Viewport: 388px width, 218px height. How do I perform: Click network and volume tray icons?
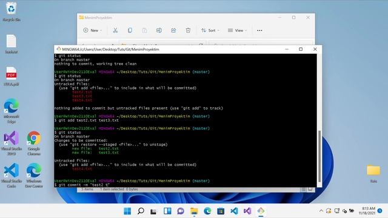[344, 211]
